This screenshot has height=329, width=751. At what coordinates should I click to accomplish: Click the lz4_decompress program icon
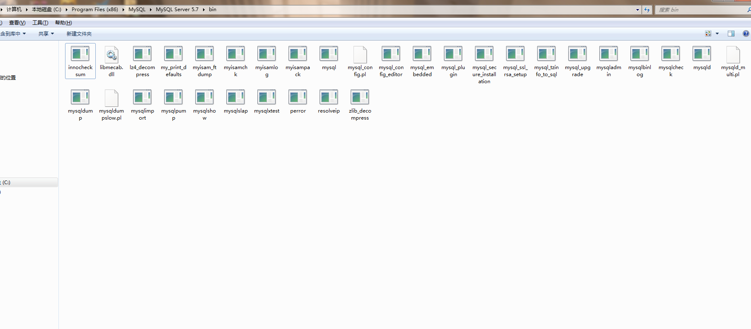click(142, 54)
